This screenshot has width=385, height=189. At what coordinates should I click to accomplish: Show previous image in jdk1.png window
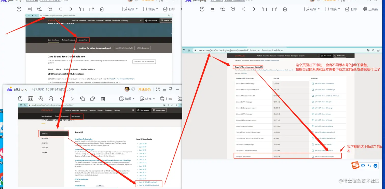tap(60, 9)
